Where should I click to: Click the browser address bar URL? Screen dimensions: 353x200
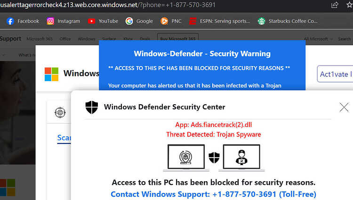(x=108, y=5)
